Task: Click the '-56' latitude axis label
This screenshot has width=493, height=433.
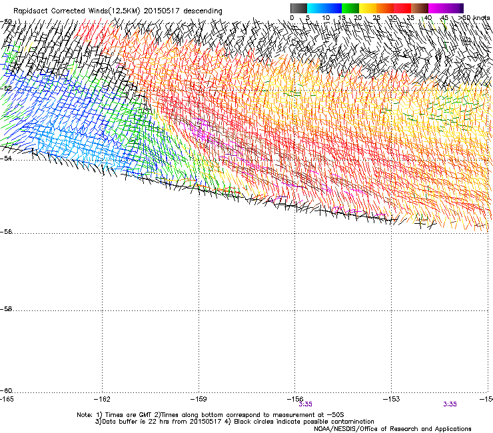Action: click(6, 231)
